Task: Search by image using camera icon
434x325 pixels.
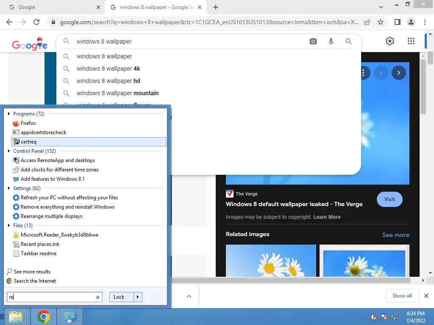Action: pos(313,41)
